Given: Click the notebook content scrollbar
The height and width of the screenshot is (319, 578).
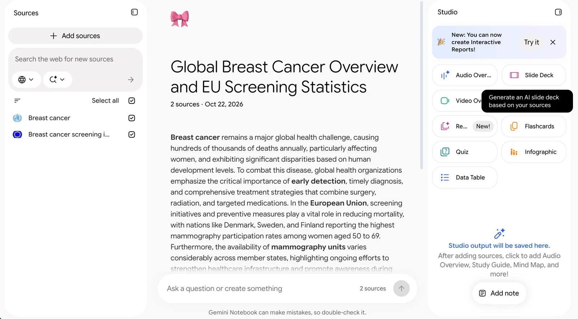Looking at the screenshot, I should pos(421,85).
